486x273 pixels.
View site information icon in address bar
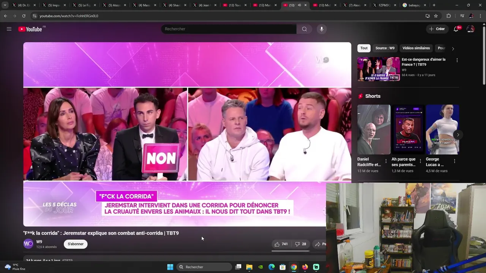click(x=35, y=16)
